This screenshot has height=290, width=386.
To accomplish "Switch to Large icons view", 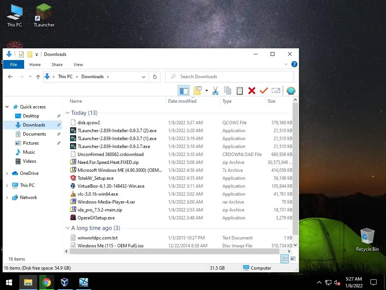I will pos(293,259).
